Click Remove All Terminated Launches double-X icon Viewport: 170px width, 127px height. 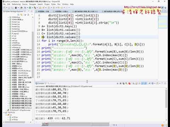tap(120, 83)
